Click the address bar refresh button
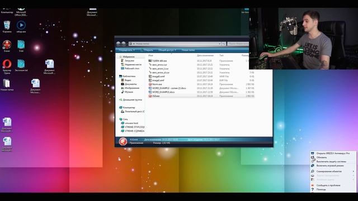This screenshot has width=358, height=201. coord(224,44)
